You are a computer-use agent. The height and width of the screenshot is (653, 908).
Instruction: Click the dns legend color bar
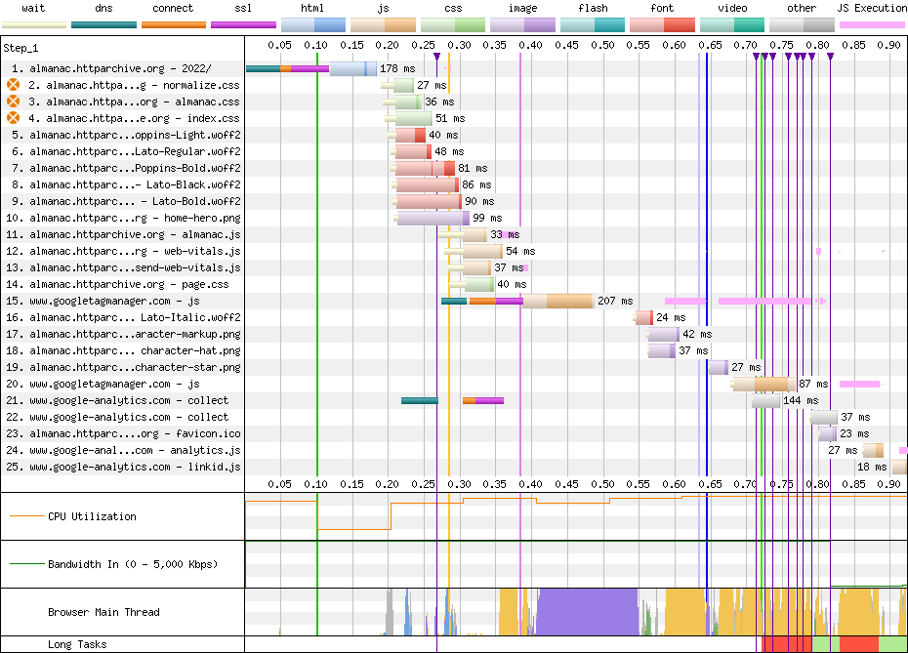tap(103, 23)
